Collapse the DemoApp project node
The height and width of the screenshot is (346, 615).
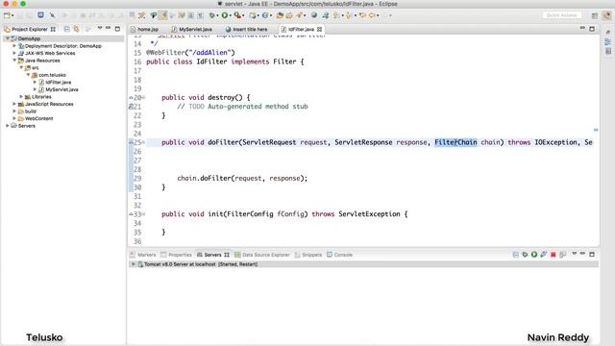click(8, 38)
